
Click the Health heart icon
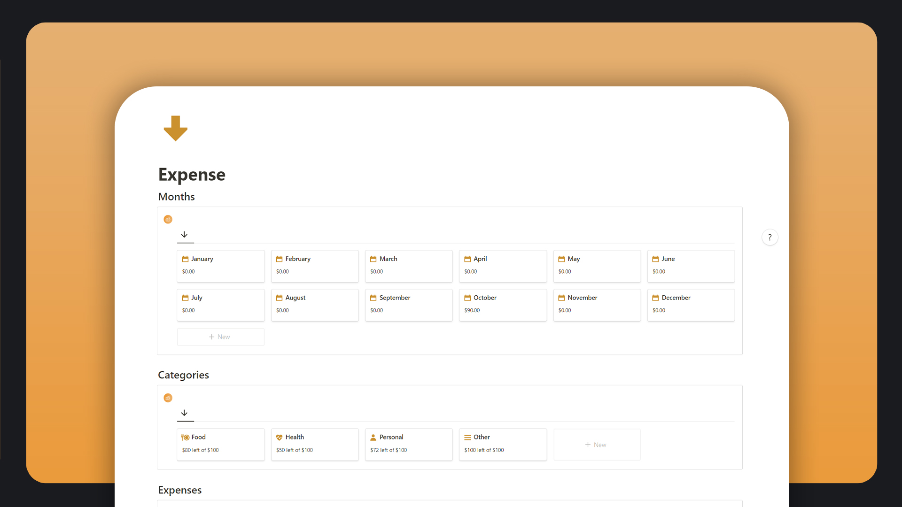279,437
